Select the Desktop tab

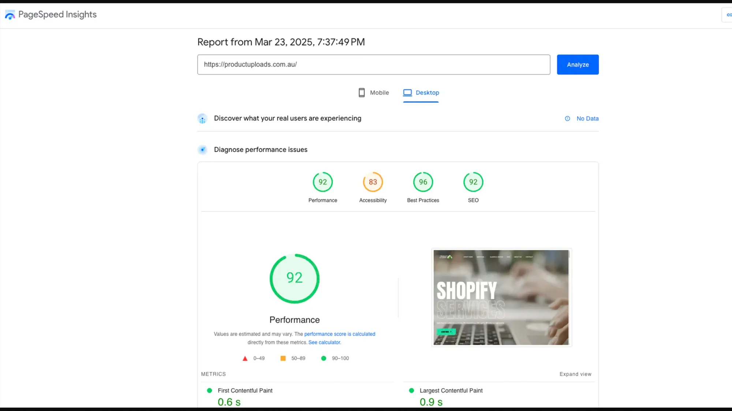pos(421,93)
